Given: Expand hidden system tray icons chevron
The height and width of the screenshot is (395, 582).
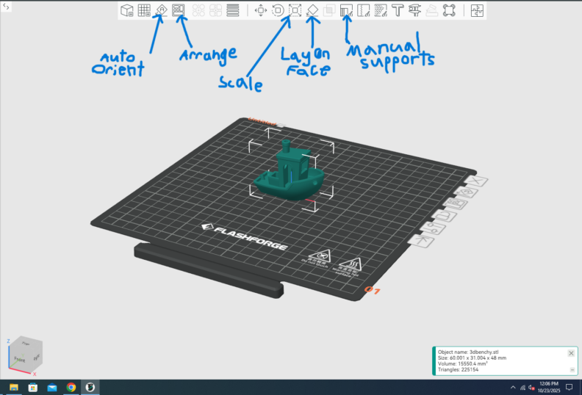Looking at the screenshot, I should pyautogui.click(x=513, y=388).
